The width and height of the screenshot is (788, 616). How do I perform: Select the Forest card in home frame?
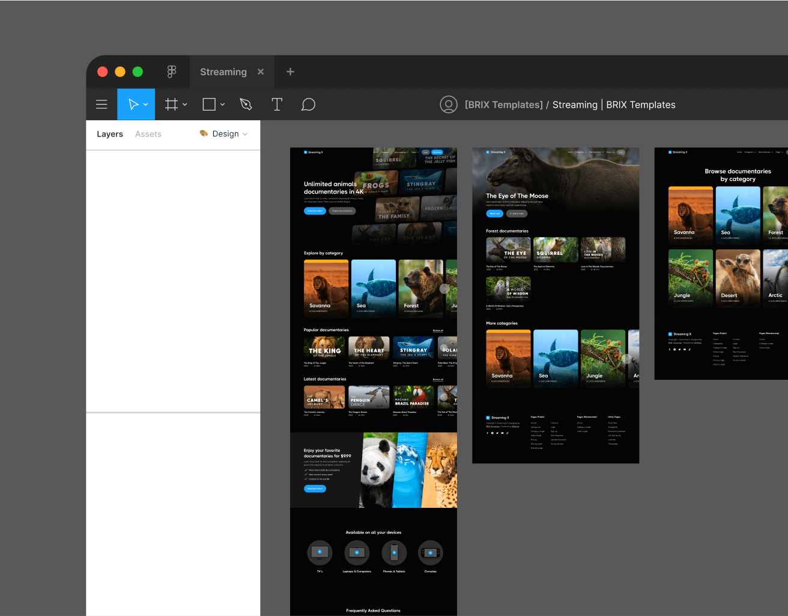[x=421, y=287]
